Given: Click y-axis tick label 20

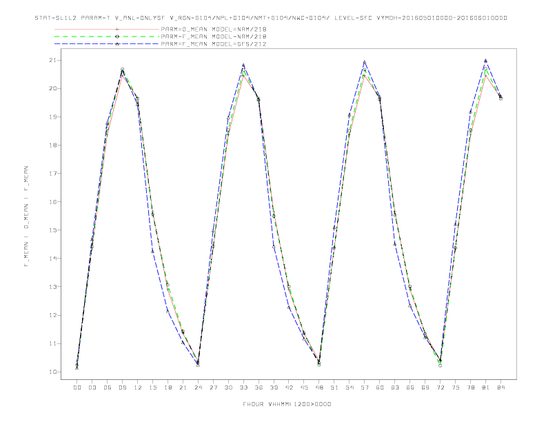Looking at the screenshot, I should (x=53, y=88).
